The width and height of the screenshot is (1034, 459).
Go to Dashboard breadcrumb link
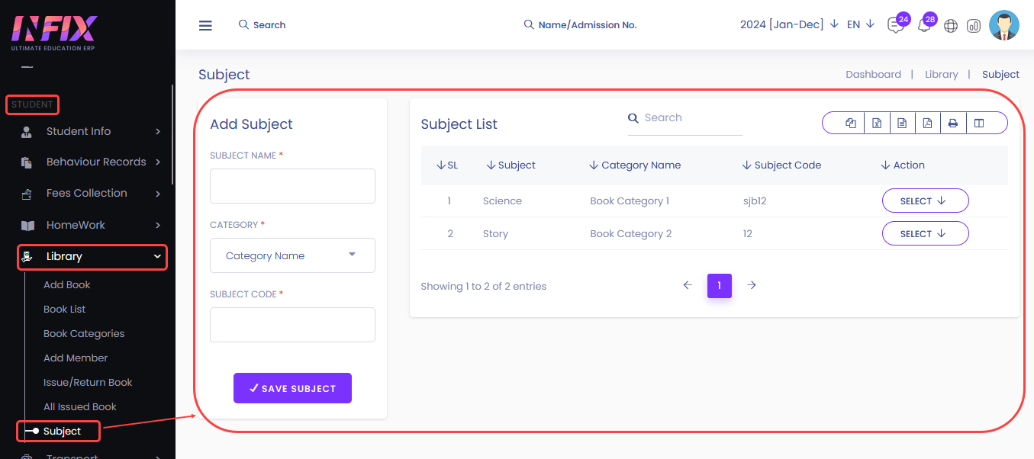tap(873, 74)
